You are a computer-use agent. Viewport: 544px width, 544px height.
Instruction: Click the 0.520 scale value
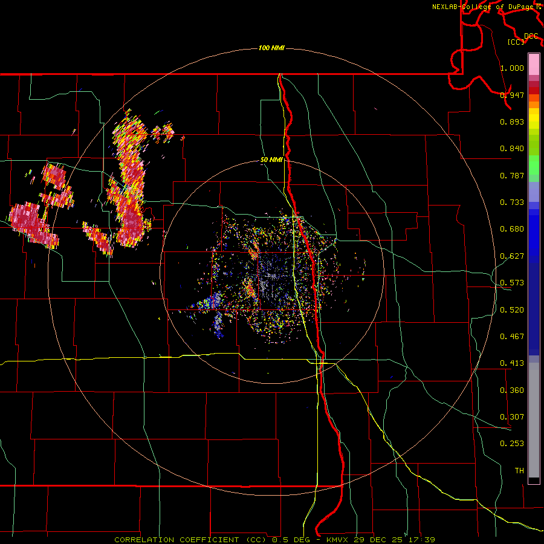[x=512, y=310]
